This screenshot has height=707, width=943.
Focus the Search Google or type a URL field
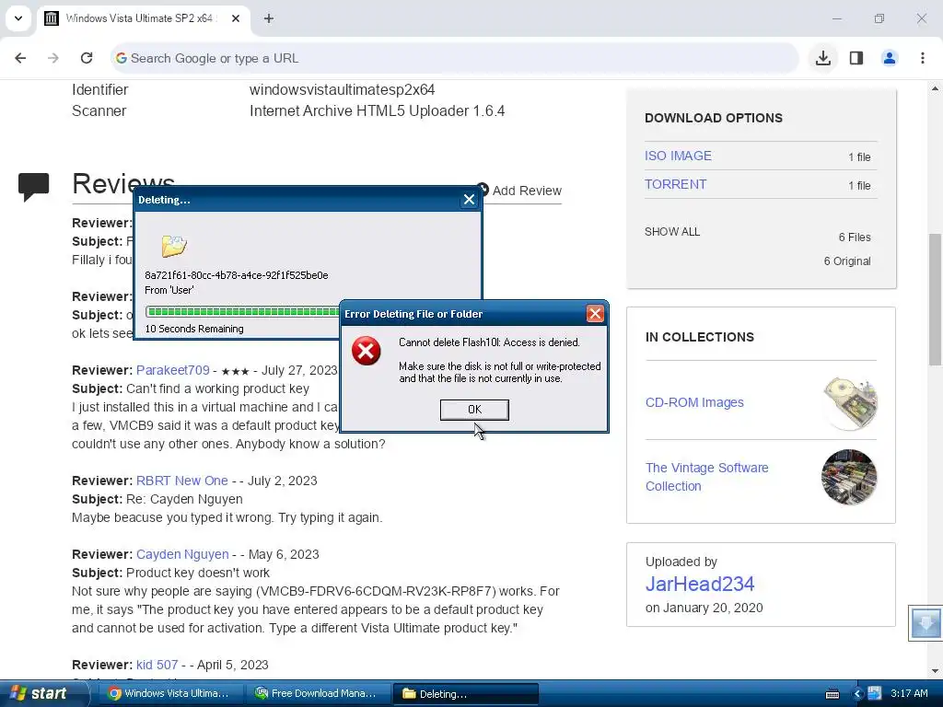click(x=454, y=58)
